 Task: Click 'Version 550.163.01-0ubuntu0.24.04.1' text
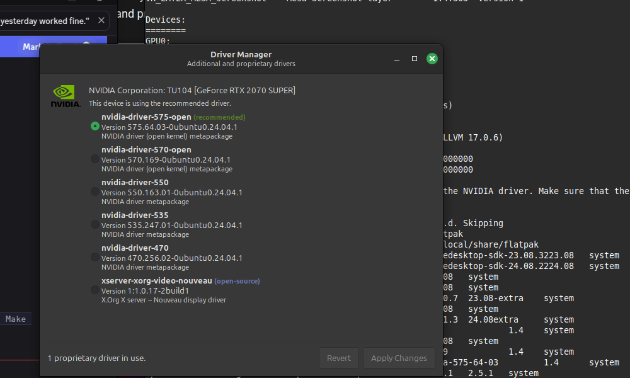pos(172,192)
